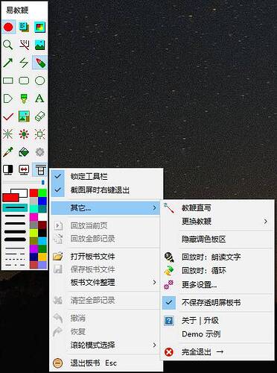Click the toolbar menu icon in bottom row
Screen dimensions: 277x373
point(40,170)
